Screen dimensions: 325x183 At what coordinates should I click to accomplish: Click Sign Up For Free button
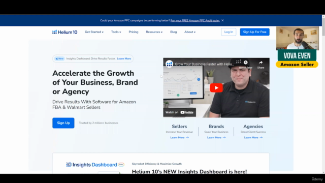click(255, 32)
